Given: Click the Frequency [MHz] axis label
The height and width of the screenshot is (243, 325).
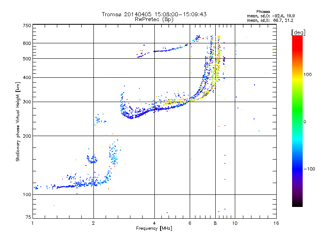Looking at the screenshot, I should 154,228.
